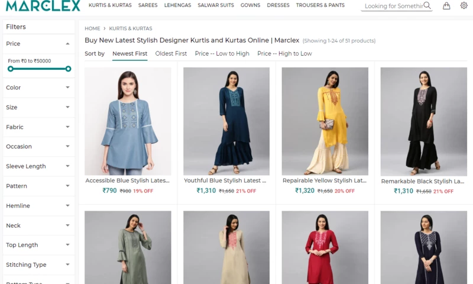Click the 20% OFF discount label
This screenshot has height=284, width=473.
tap(345, 191)
